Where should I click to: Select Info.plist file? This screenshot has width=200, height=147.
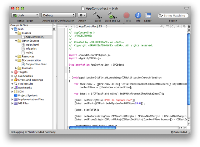[31, 49]
